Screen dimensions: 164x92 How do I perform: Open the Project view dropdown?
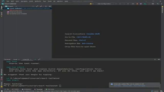[x=11, y=6]
